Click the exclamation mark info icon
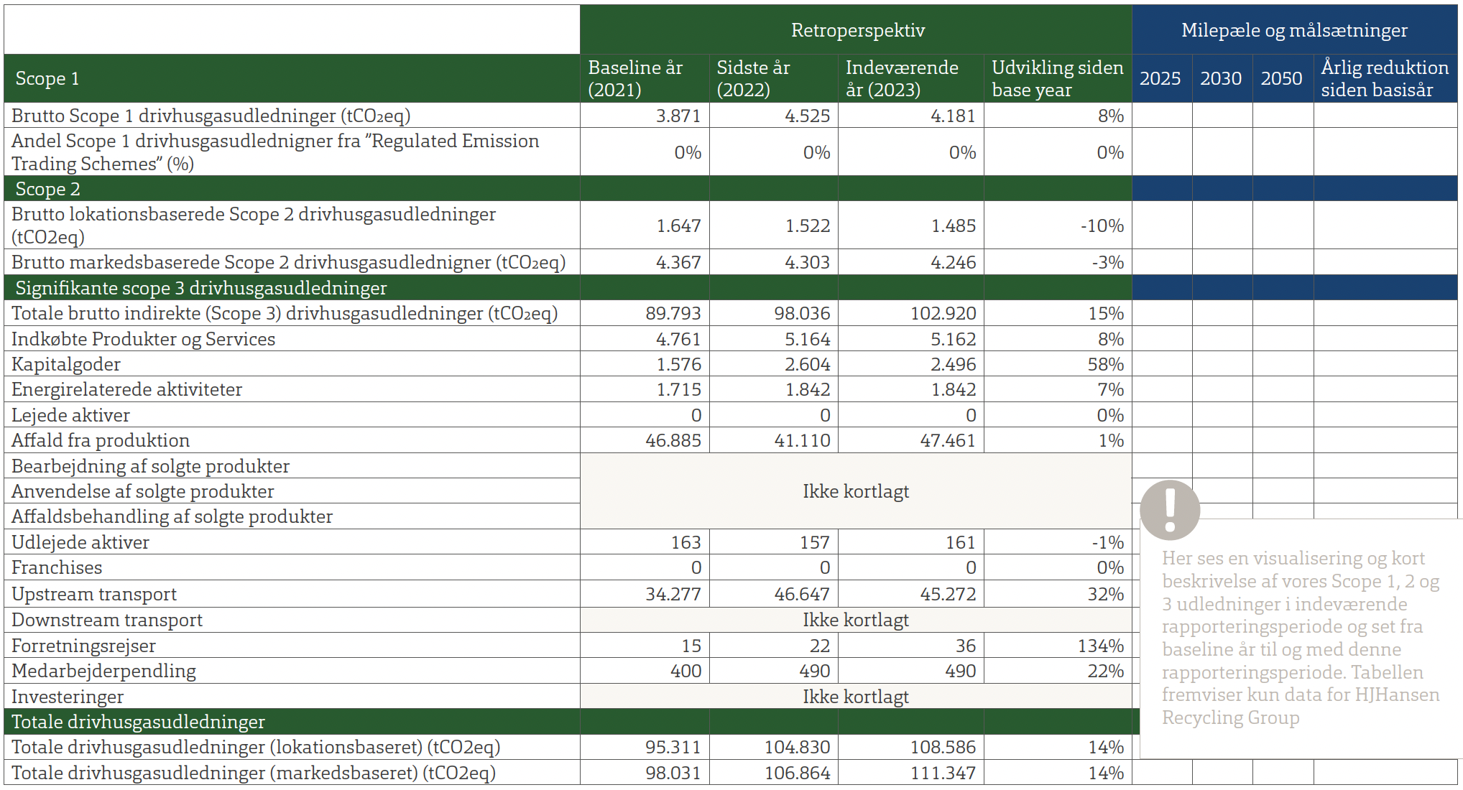The image size is (1463, 790). point(1170,510)
